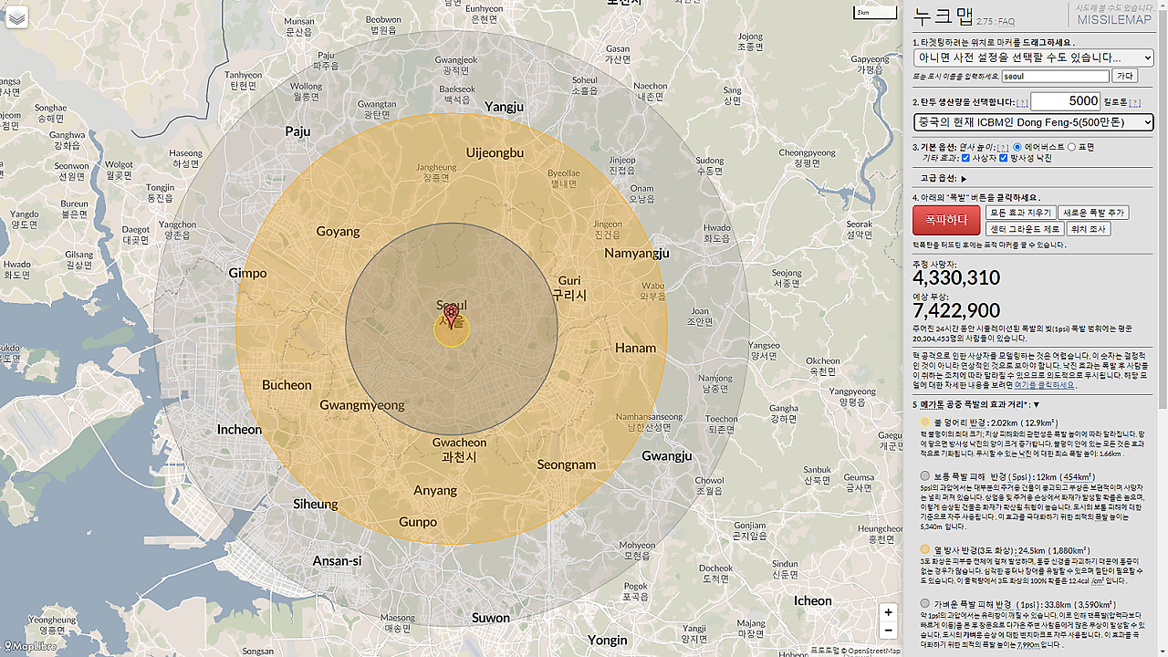Screen dimensions: 1168x657
Task: Open the FAQ link next to version 2.75
Action: click(x=1006, y=21)
